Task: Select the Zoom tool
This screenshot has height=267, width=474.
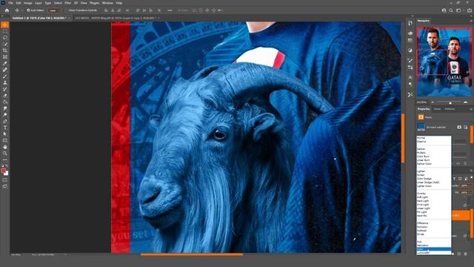Action: click(x=5, y=154)
